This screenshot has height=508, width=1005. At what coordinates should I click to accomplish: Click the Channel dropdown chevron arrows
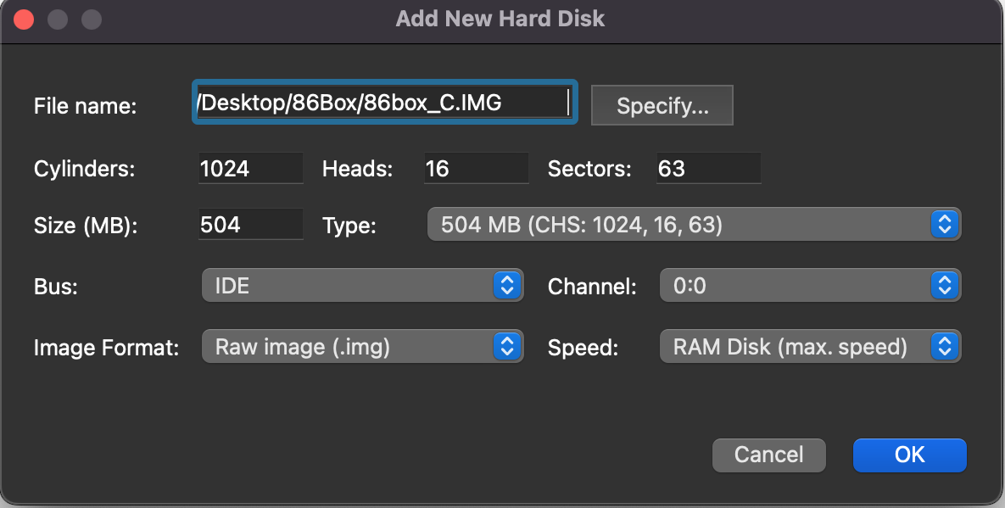pos(945,286)
